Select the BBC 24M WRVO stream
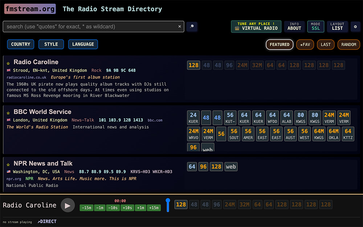Image resolution: width=363 pixels, height=227 pixels. pos(193,134)
